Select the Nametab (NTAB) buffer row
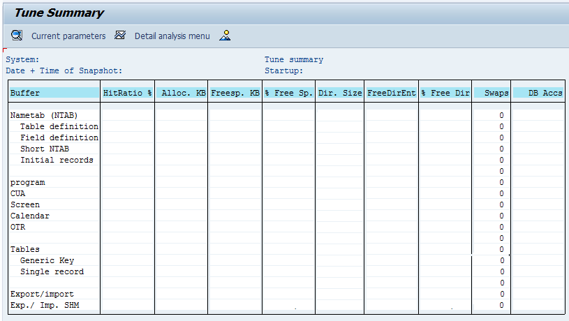Screen dimensions: 569x321 click(44, 115)
